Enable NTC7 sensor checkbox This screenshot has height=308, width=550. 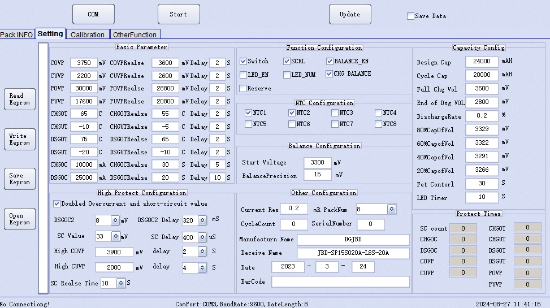pos(335,124)
